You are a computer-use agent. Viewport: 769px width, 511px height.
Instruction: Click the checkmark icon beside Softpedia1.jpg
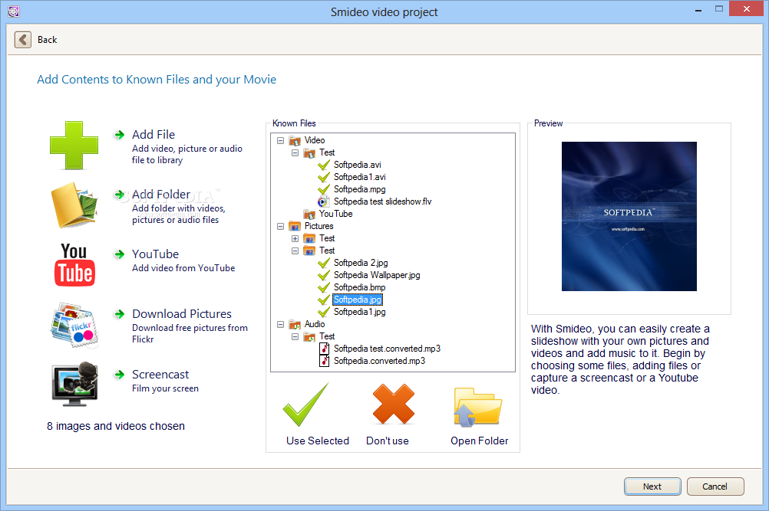(x=324, y=312)
